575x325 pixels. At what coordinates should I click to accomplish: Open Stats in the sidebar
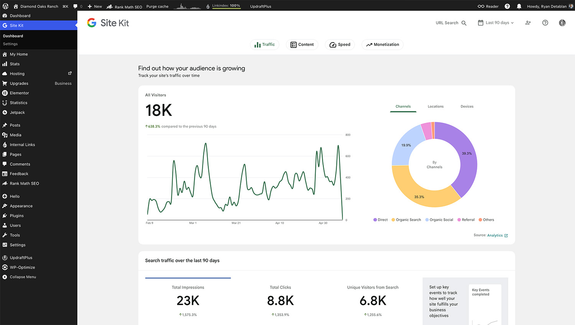(x=38, y=64)
